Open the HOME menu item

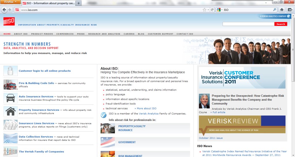coord(7,34)
